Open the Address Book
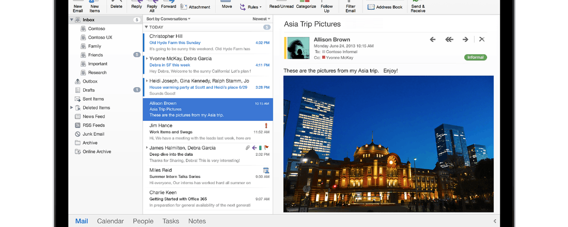This screenshot has width=568, height=227. (x=385, y=7)
